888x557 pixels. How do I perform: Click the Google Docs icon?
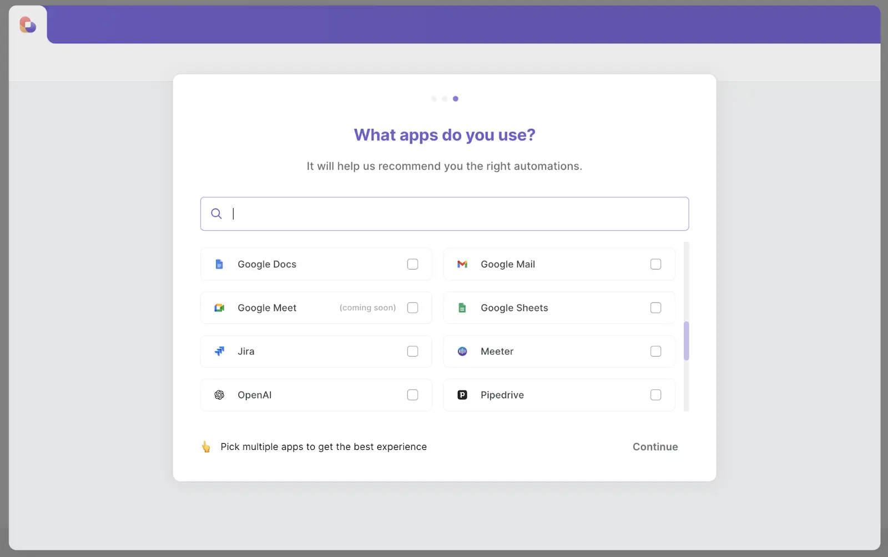(219, 264)
